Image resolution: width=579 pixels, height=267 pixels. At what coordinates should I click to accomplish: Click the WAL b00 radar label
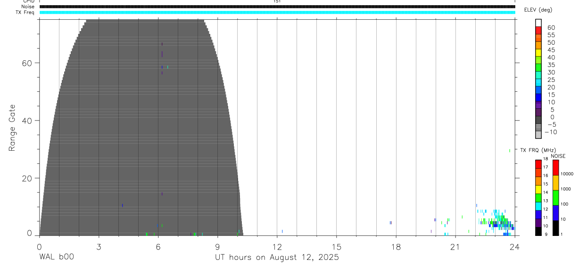coord(57,257)
